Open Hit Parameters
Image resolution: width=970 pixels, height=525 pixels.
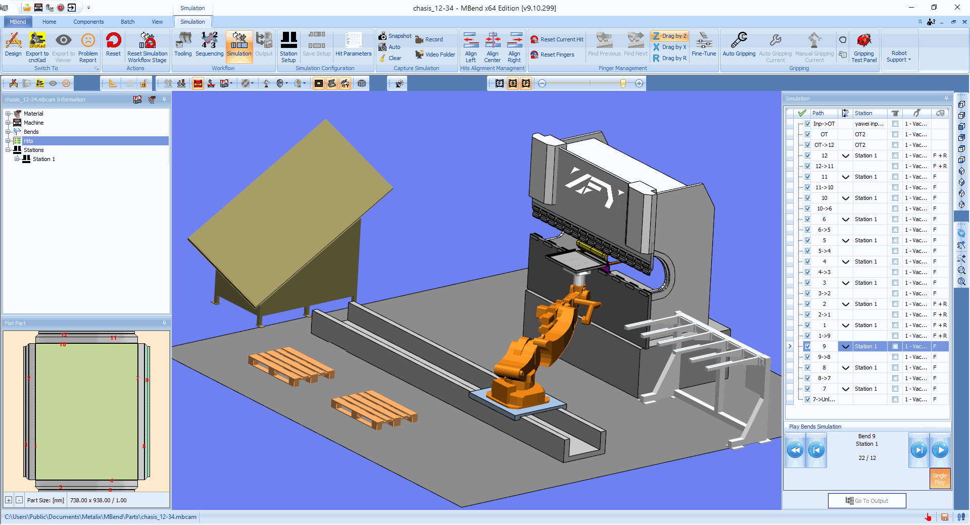coord(353,46)
